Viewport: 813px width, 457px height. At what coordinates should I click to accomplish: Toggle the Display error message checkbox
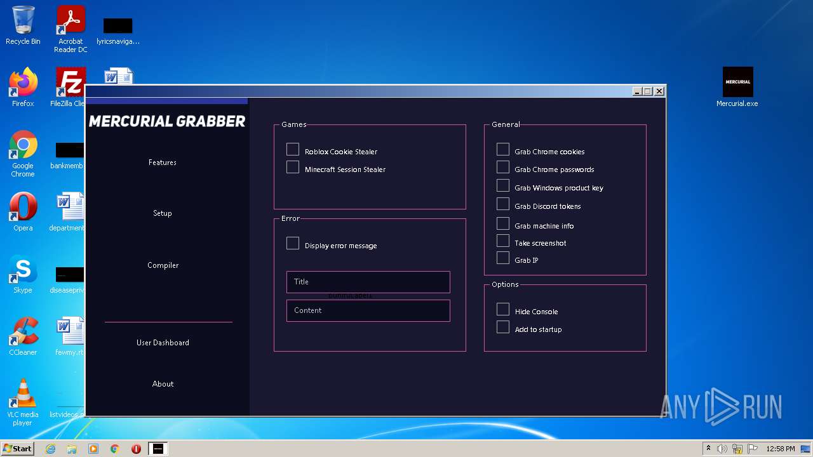[x=293, y=244]
